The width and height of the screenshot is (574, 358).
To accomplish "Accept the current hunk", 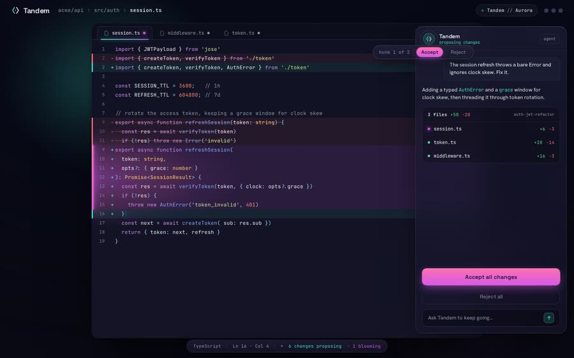I will pos(429,52).
